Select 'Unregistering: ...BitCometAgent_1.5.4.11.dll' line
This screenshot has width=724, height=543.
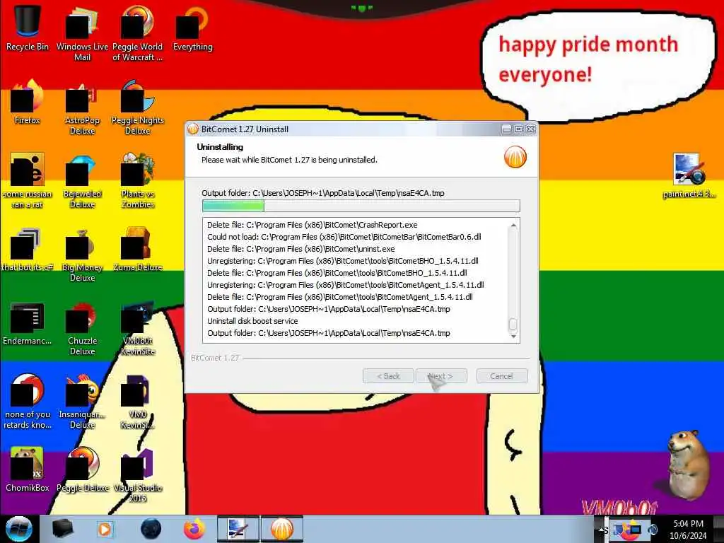[345, 285]
